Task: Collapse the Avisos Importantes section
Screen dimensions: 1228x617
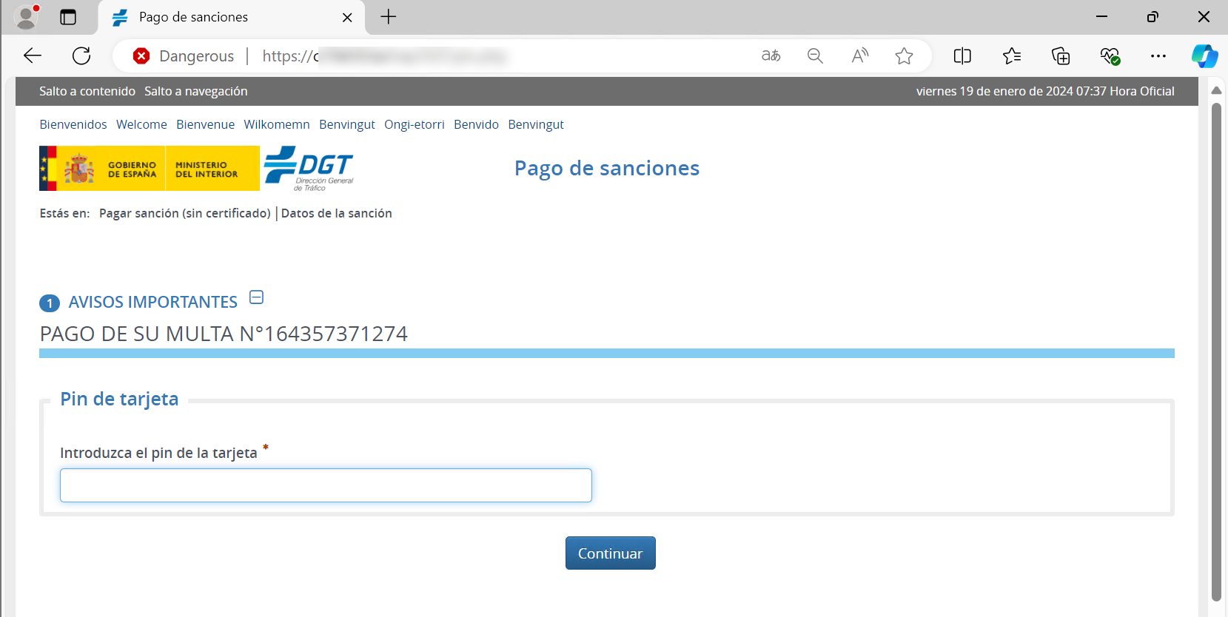Action: click(257, 297)
